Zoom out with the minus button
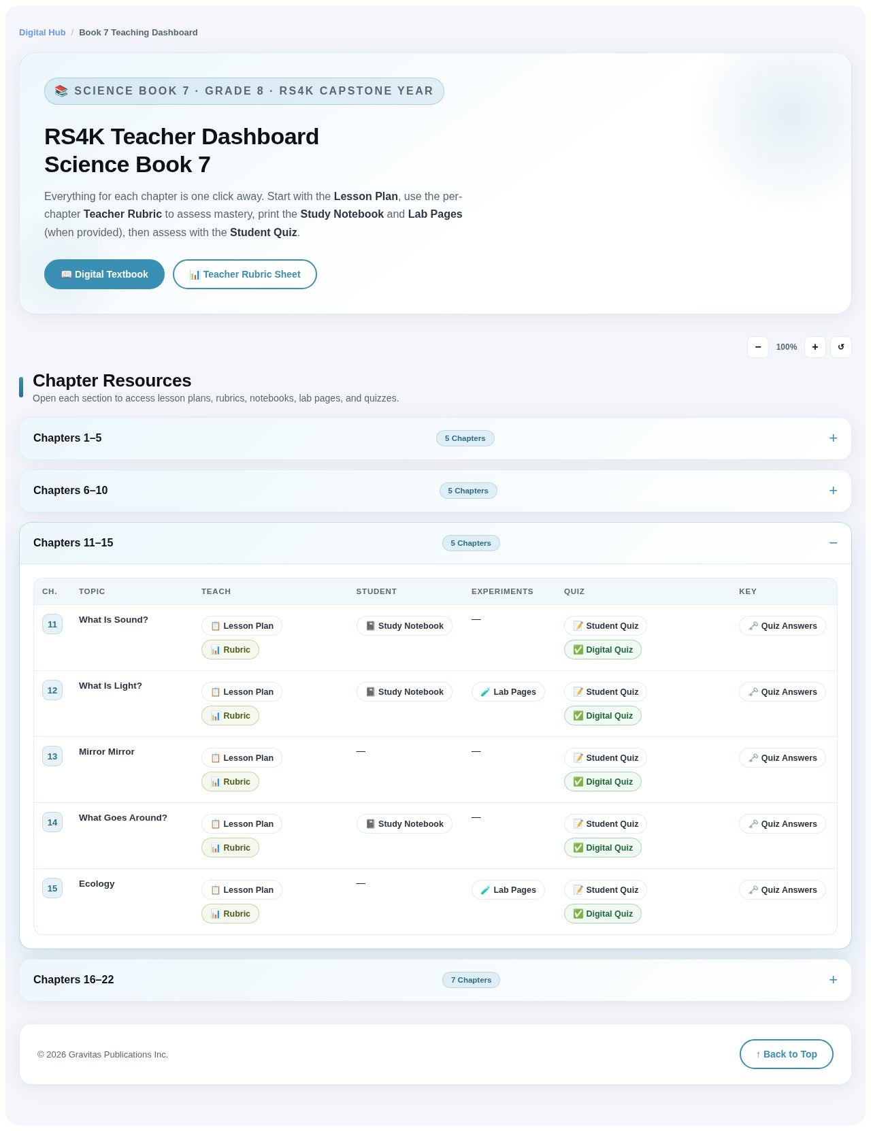 (x=758, y=347)
